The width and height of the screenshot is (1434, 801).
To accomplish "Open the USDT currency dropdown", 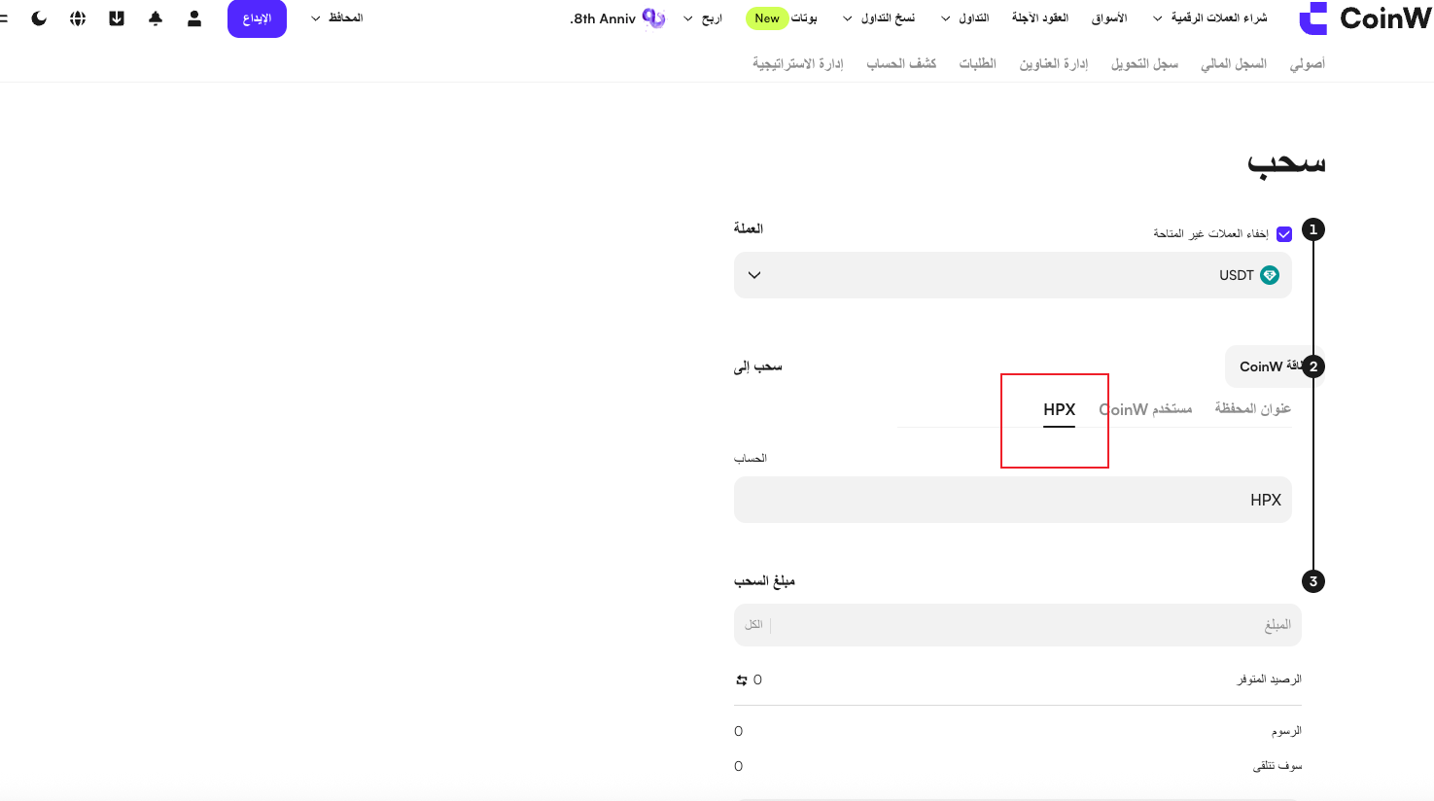I will [x=1013, y=275].
